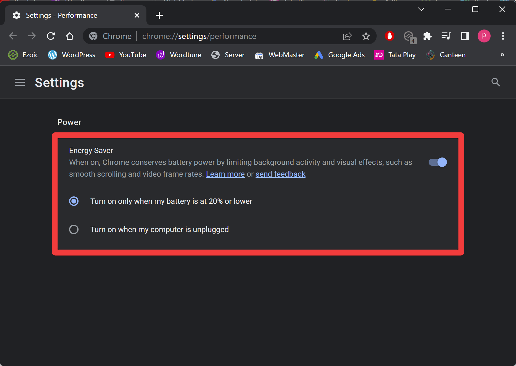Close the Settings - Performance tab

click(x=137, y=15)
